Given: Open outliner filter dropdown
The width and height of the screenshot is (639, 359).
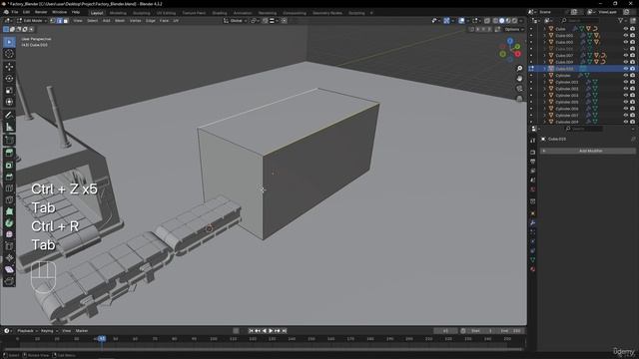Looking at the screenshot, I should pyautogui.click(x=622, y=20).
